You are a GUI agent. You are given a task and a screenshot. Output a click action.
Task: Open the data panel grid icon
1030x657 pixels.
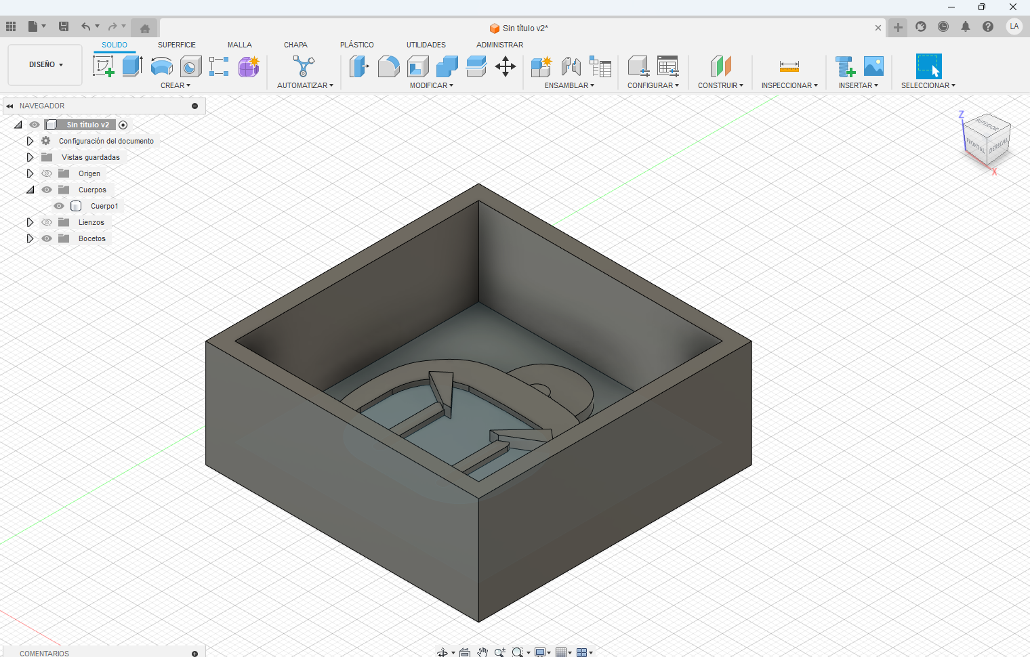pos(11,26)
